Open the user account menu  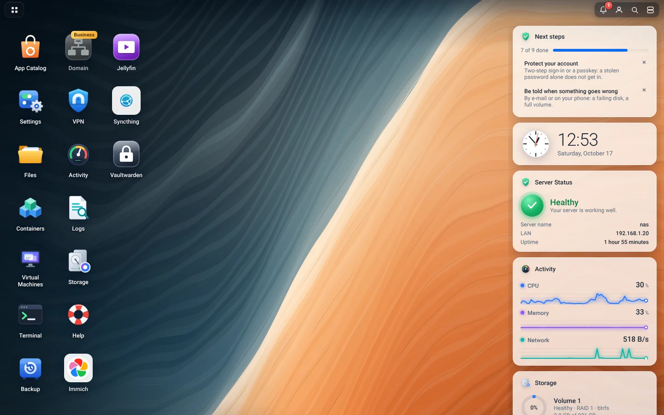pyautogui.click(x=619, y=10)
